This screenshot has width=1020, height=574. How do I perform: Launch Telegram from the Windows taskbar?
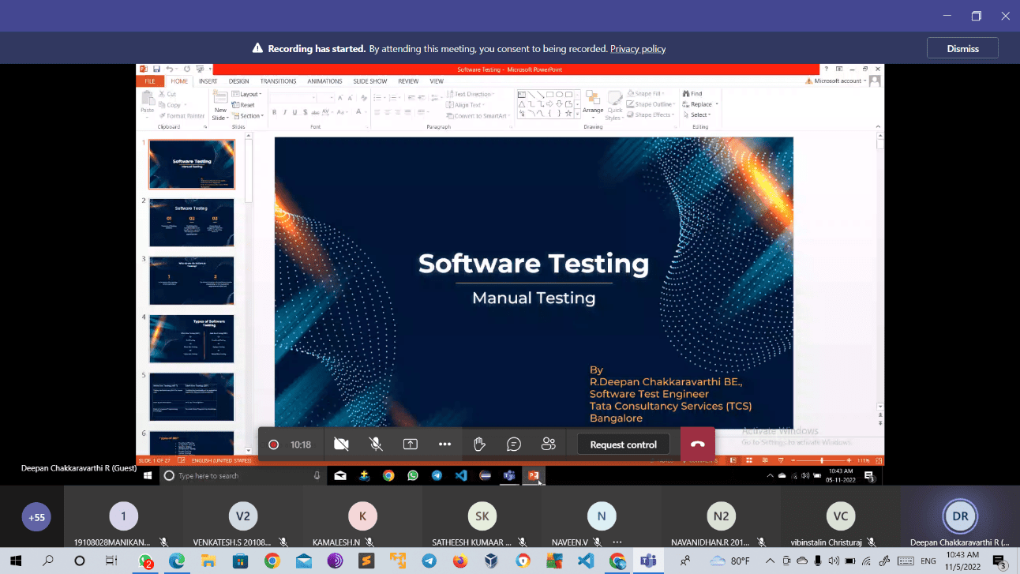(x=429, y=561)
